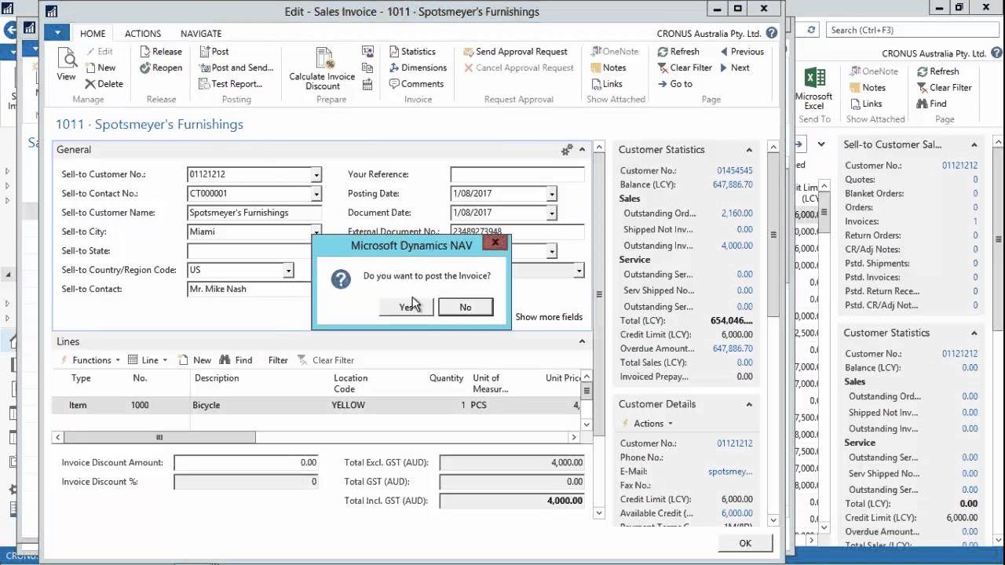Screen dimensions: 1005x565
Task: Switch to the NAVIGATE ribbon tab
Action: click(x=201, y=34)
